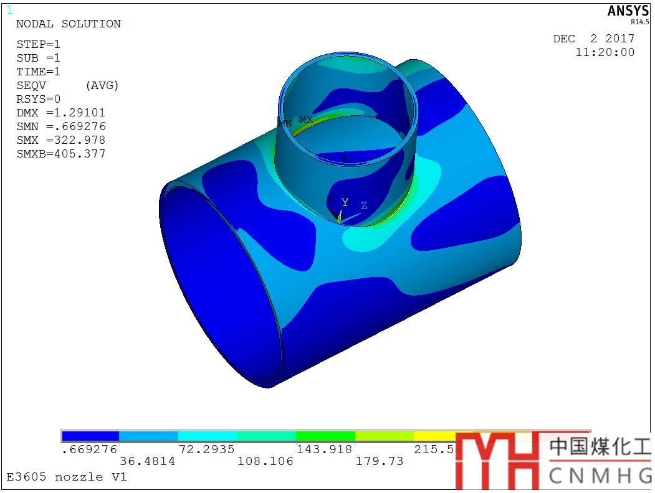Image resolution: width=655 pixels, height=493 pixels.
Task: Click the 'MN' minimum stress marker
Action: tap(285, 123)
